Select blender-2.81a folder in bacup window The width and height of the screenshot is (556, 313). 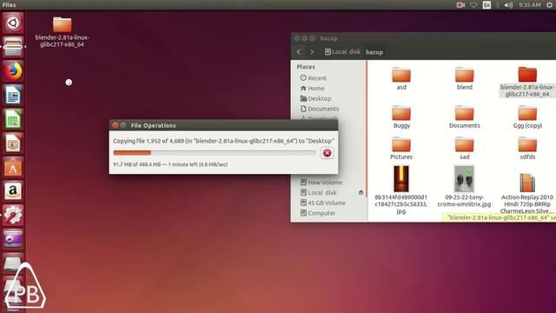click(527, 82)
